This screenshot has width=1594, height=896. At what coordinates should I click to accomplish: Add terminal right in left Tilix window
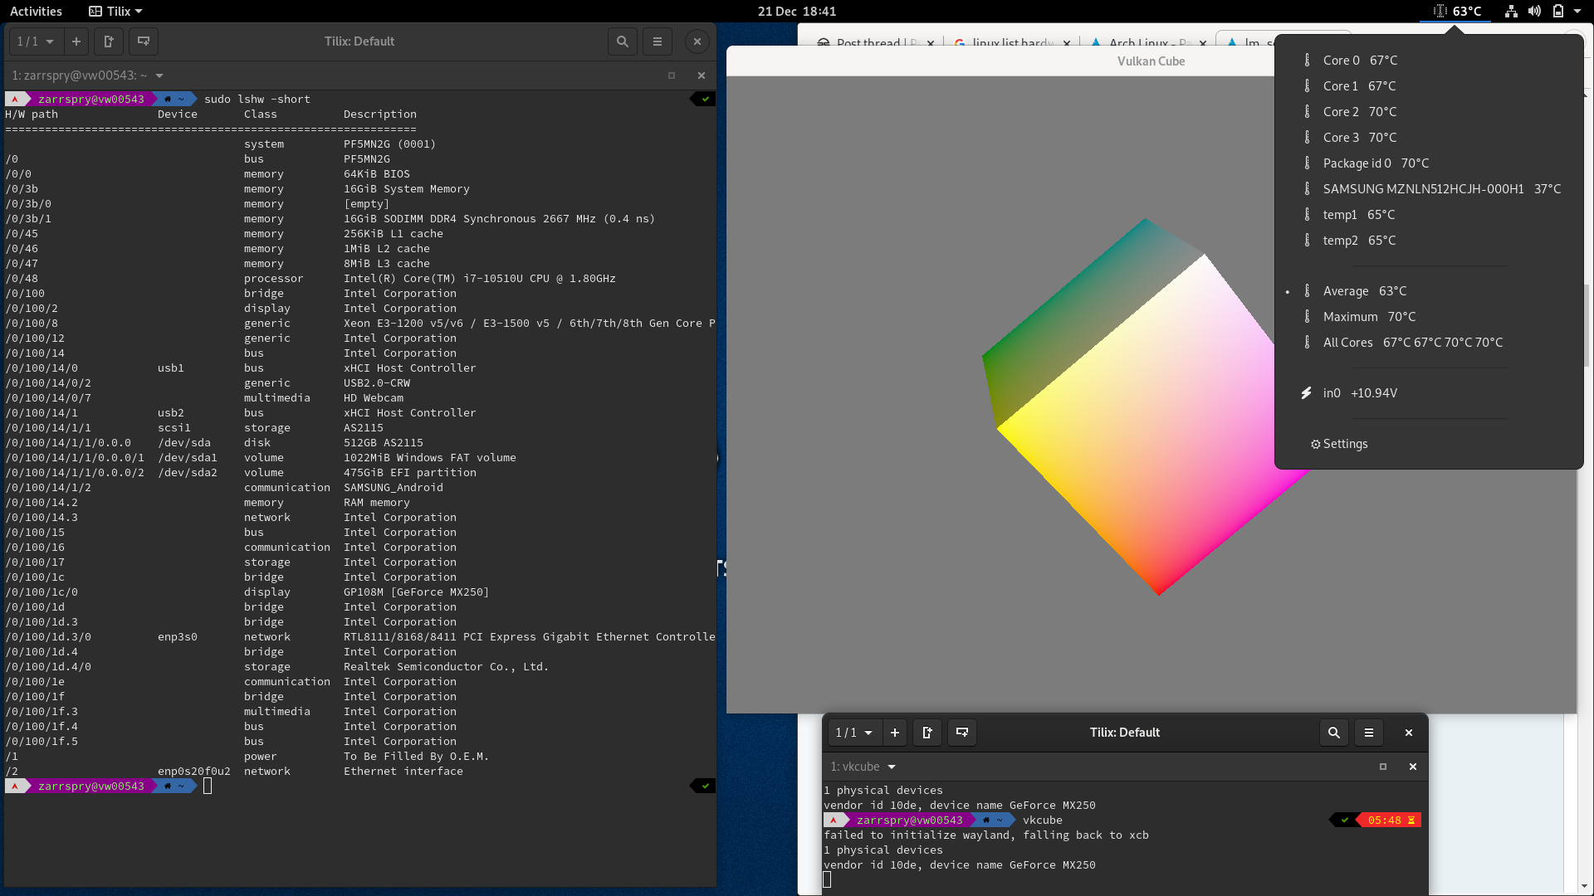click(x=108, y=41)
